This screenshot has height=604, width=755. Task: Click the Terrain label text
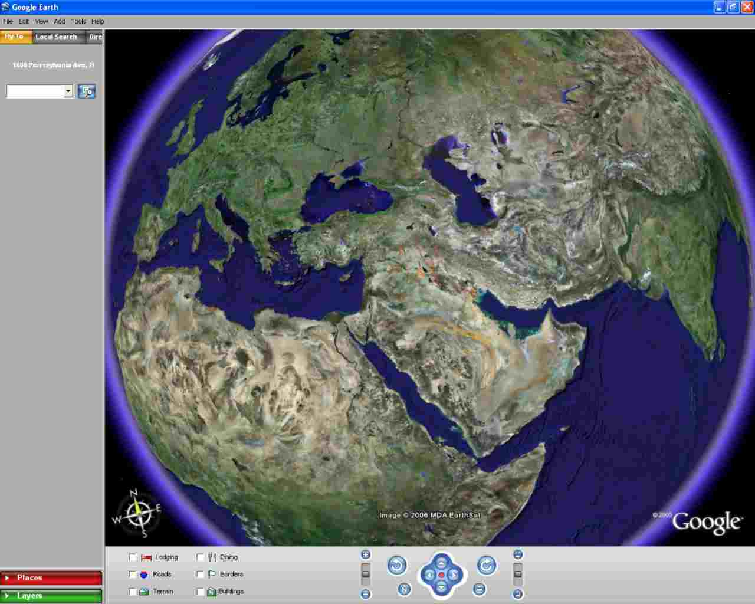click(163, 592)
